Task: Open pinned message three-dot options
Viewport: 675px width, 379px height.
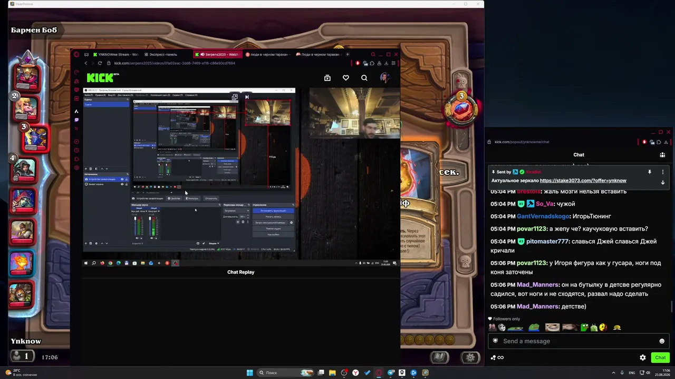Action: tap(663, 172)
